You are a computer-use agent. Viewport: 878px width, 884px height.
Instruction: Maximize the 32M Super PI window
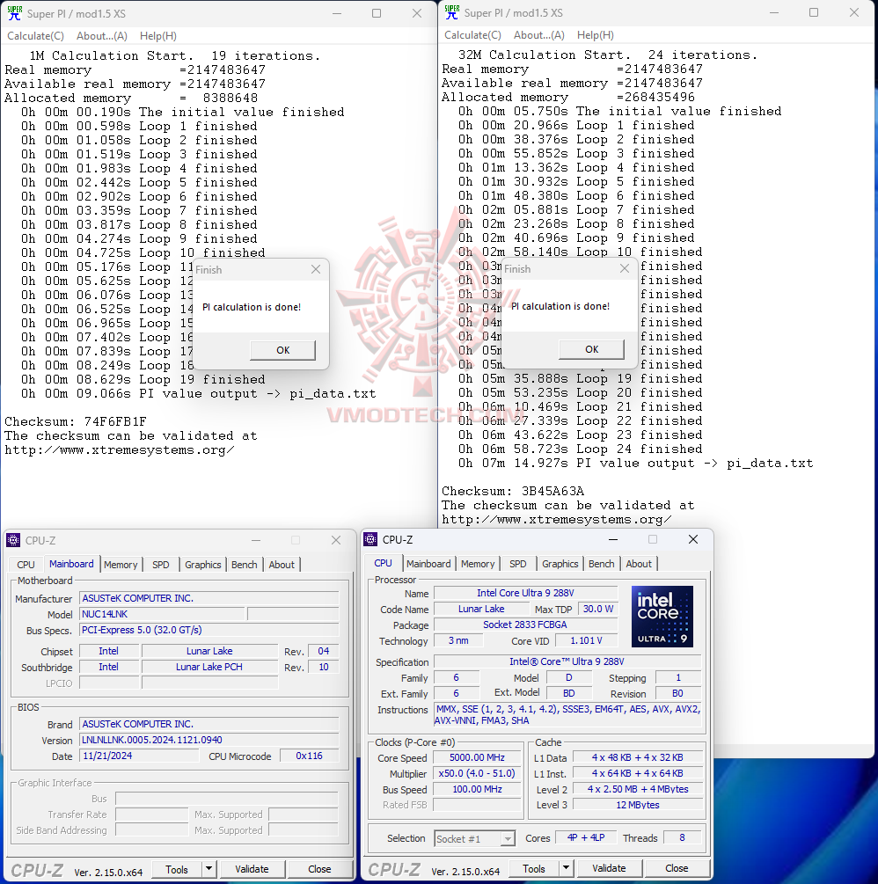[814, 12]
